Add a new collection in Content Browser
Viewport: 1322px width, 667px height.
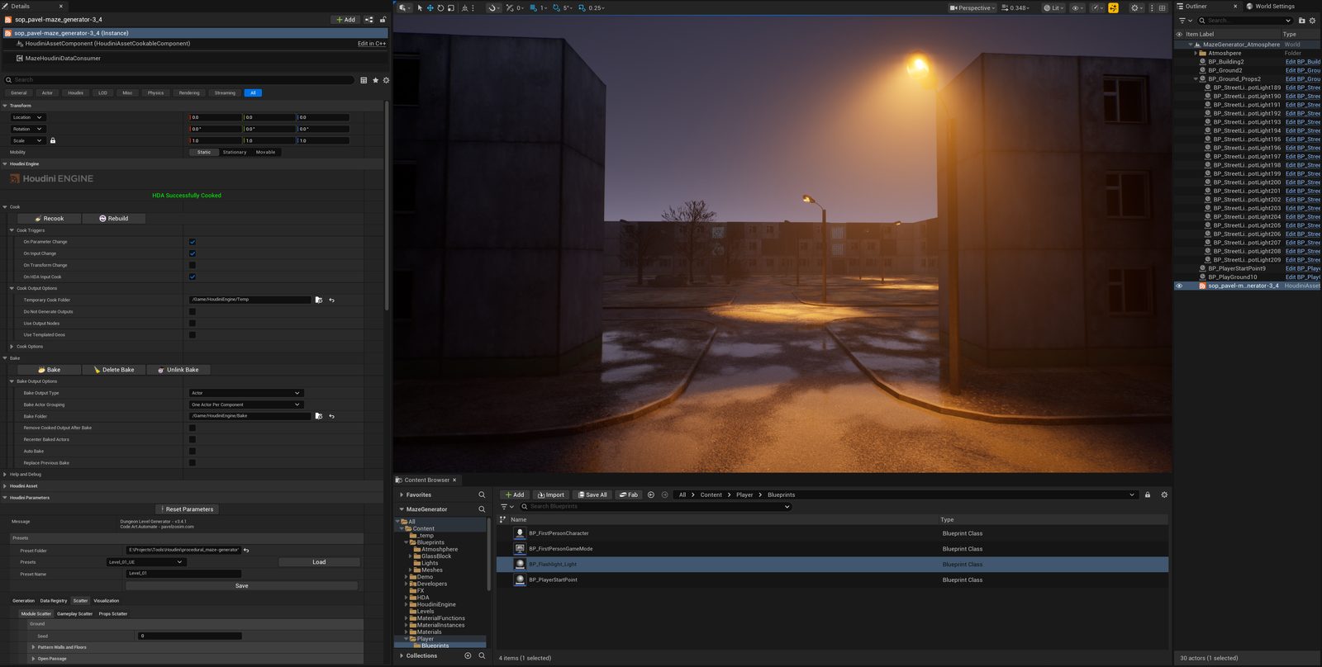click(x=468, y=655)
